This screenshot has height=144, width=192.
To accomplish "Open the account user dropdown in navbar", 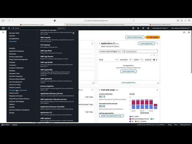I will coord(181,28).
